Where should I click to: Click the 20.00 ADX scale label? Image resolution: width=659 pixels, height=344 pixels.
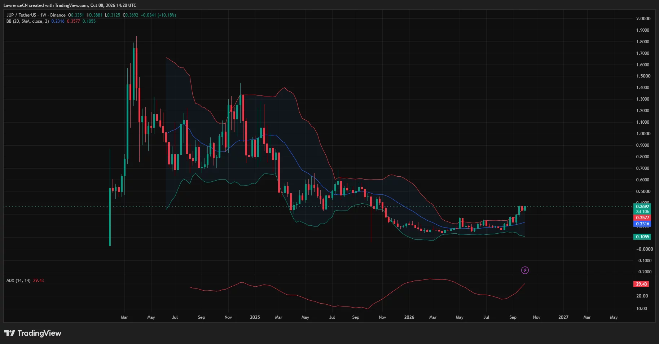point(642,296)
